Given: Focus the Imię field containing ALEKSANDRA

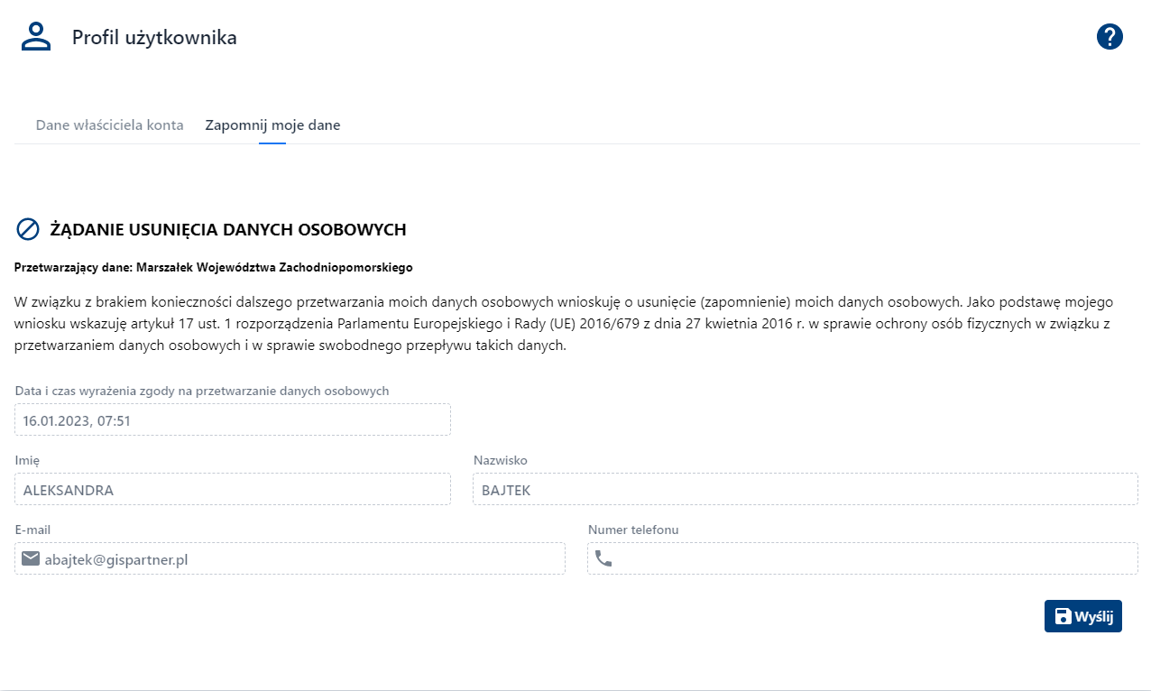Looking at the screenshot, I should click(233, 490).
